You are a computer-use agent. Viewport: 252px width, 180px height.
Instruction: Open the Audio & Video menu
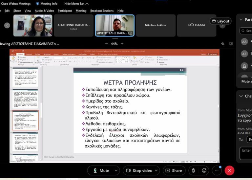point(44,11)
